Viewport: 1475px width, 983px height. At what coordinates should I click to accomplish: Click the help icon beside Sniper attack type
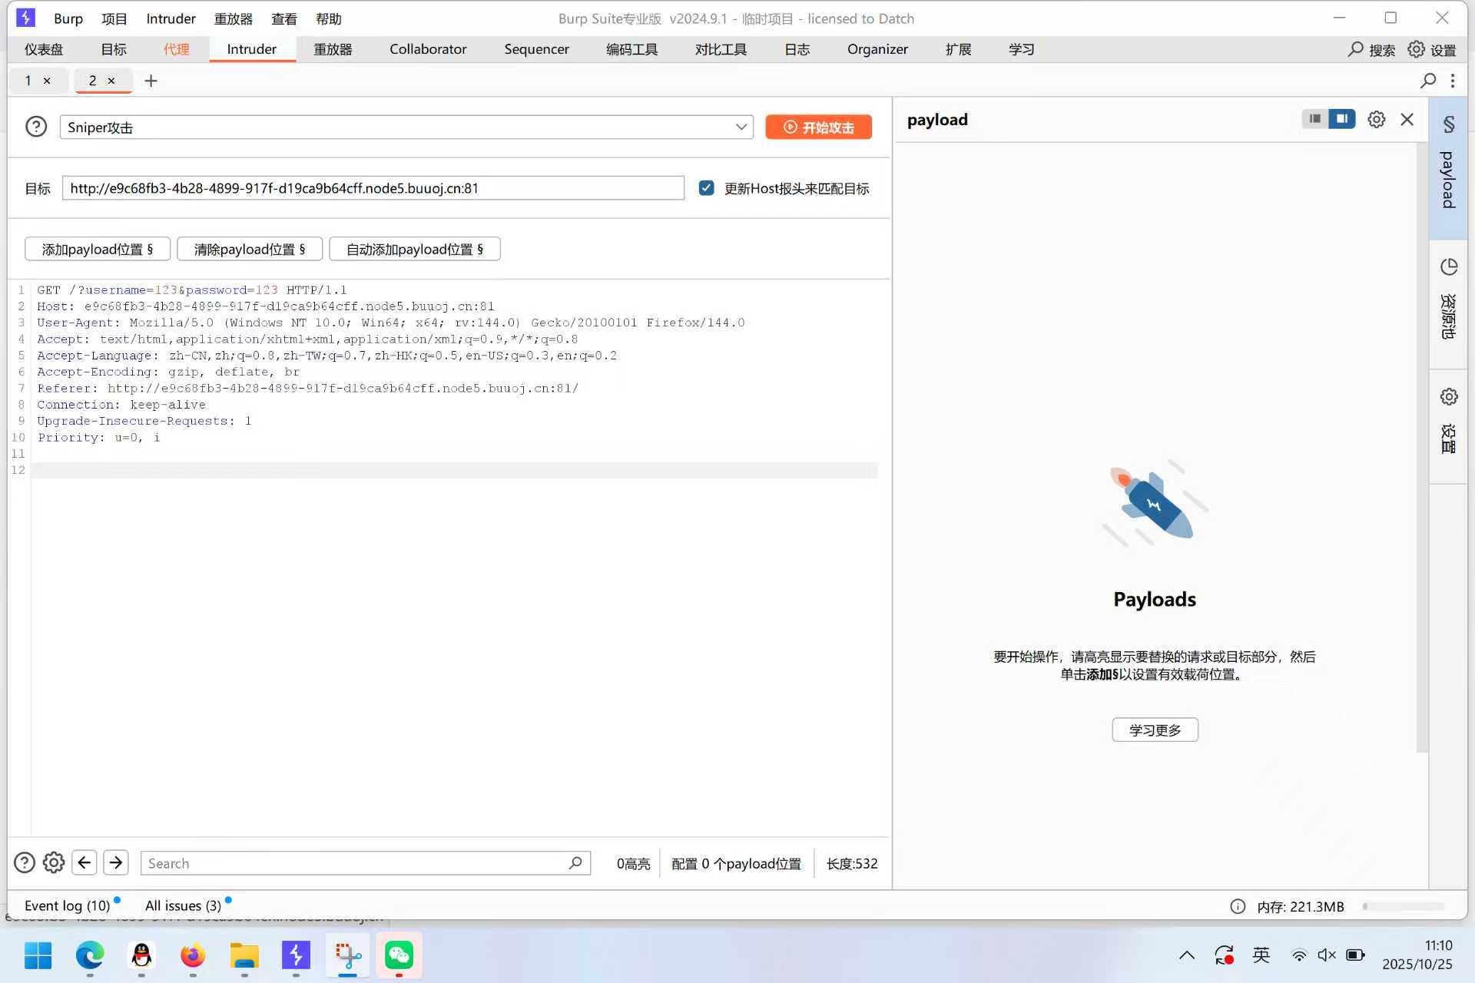(36, 127)
